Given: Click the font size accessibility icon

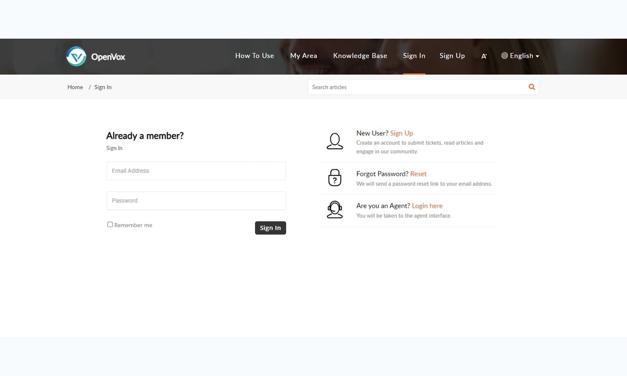Looking at the screenshot, I should (484, 56).
